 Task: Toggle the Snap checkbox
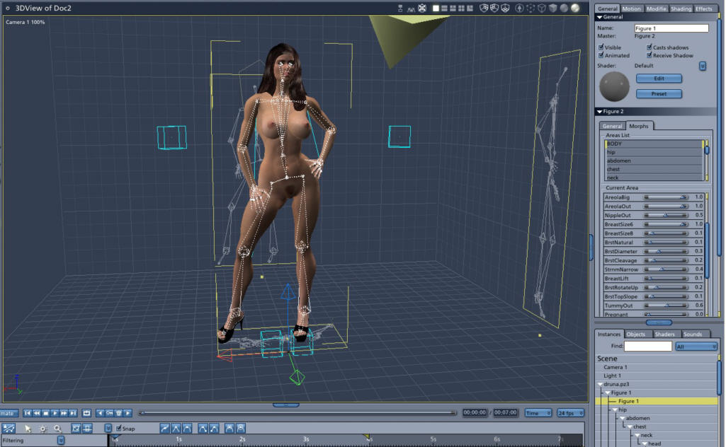(x=118, y=428)
